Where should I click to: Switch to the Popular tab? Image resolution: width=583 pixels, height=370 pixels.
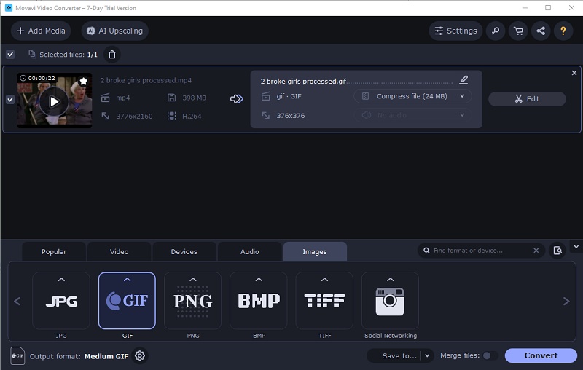click(54, 251)
